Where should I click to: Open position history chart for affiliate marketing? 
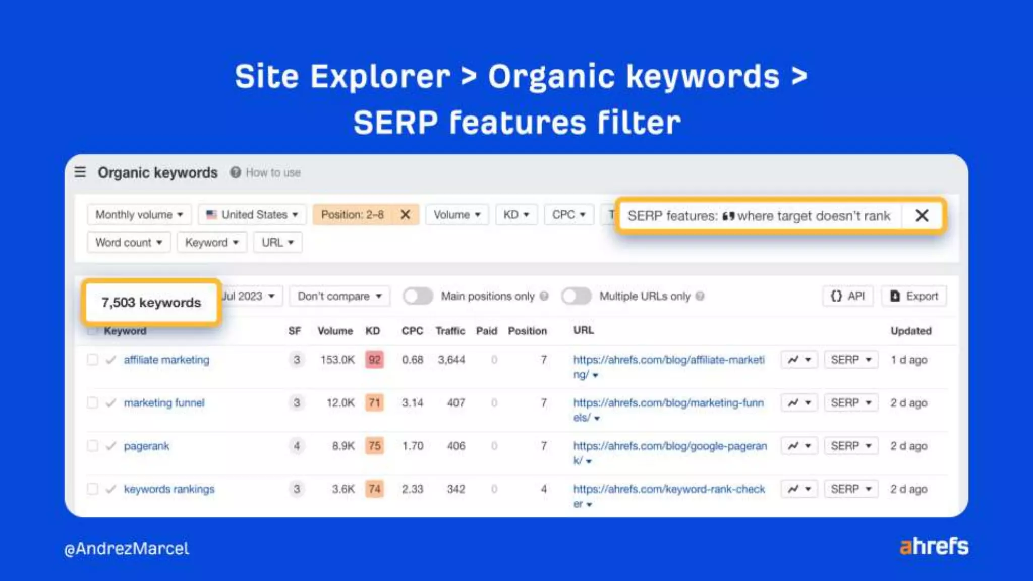[799, 360]
